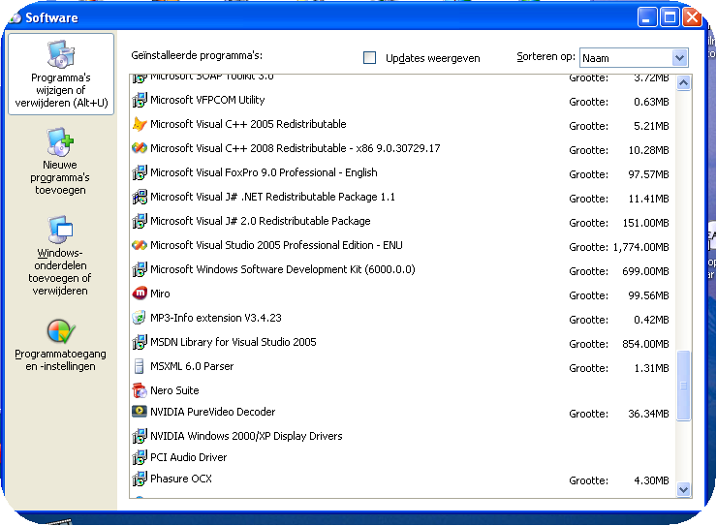Image resolution: width=717 pixels, height=526 pixels.
Task: Open the Sorteren op dropdown arrow
Action: [679, 57]
